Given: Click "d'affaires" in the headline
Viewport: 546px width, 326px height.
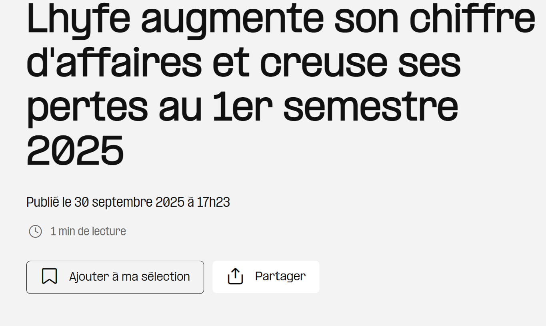Looking at the screenshot, I should pyautogui.click(x=114, y=64).
